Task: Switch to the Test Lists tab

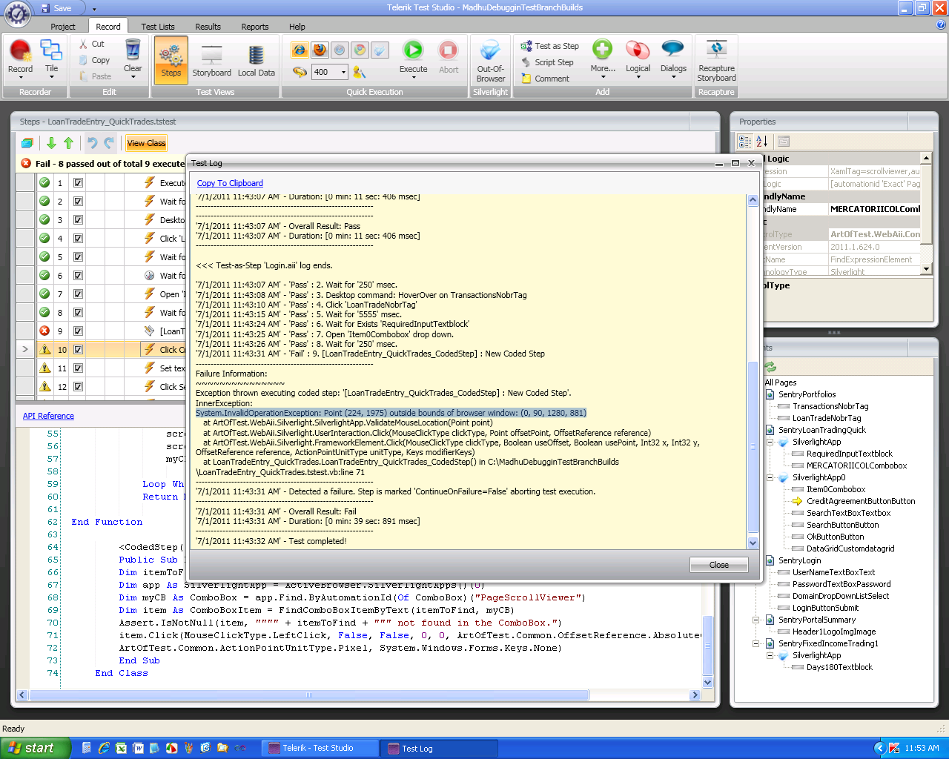Action: click(x=159, y=27)
